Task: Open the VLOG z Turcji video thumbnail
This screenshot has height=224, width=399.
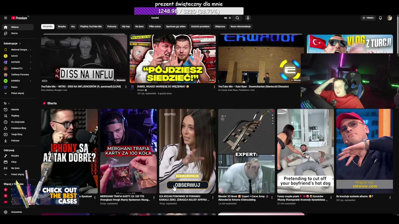Action: click(x=350, y=44)
